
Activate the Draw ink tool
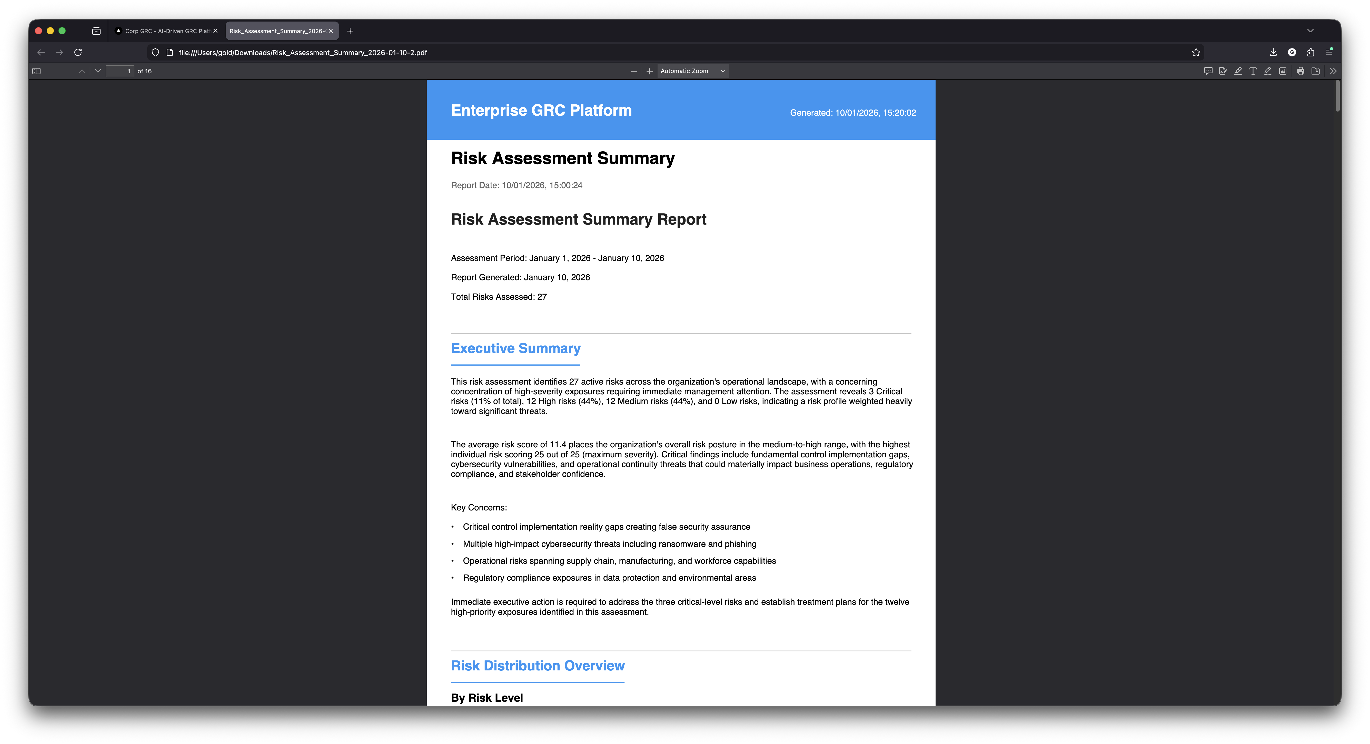coord(1267,70)
